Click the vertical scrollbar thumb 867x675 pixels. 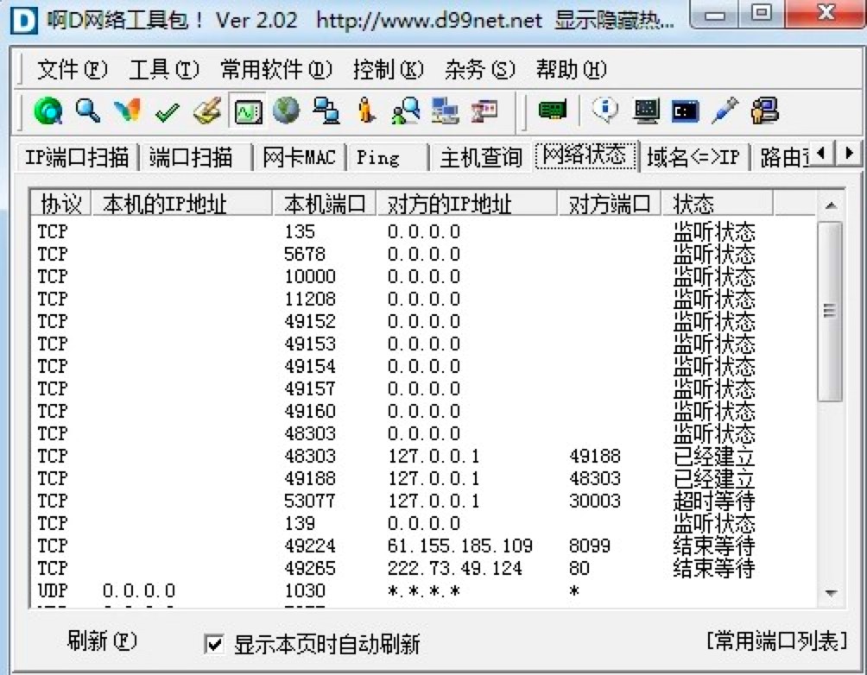tap(830, 312)
